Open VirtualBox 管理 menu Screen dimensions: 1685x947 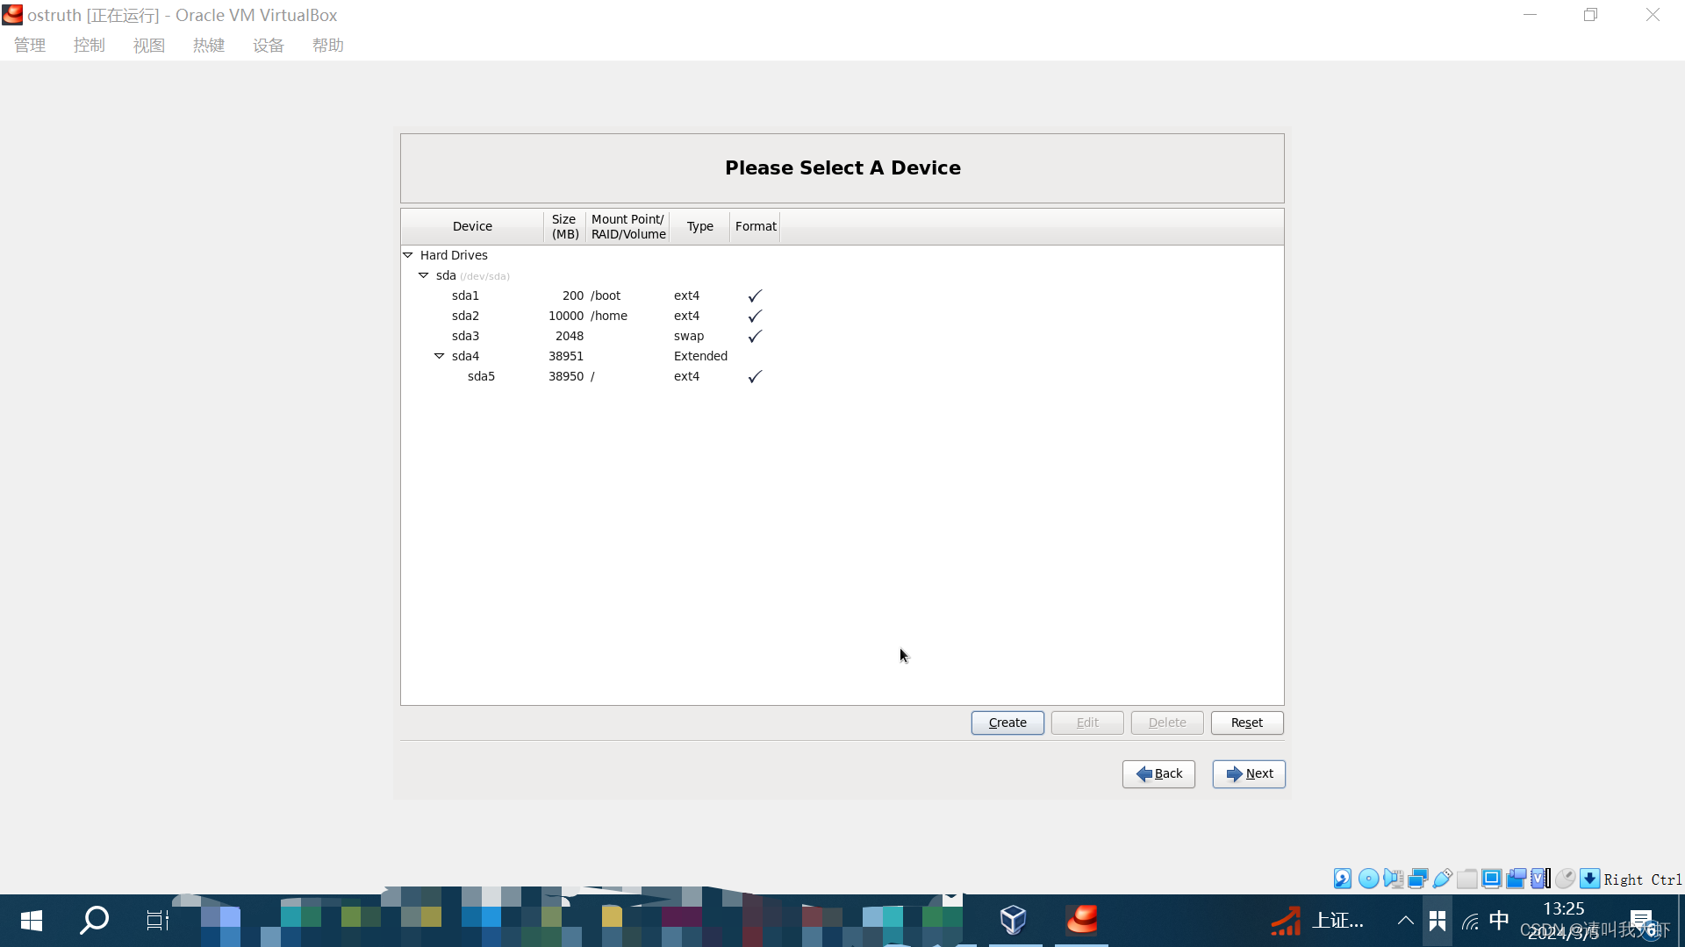pyautogui.click(x=29, y=44)
